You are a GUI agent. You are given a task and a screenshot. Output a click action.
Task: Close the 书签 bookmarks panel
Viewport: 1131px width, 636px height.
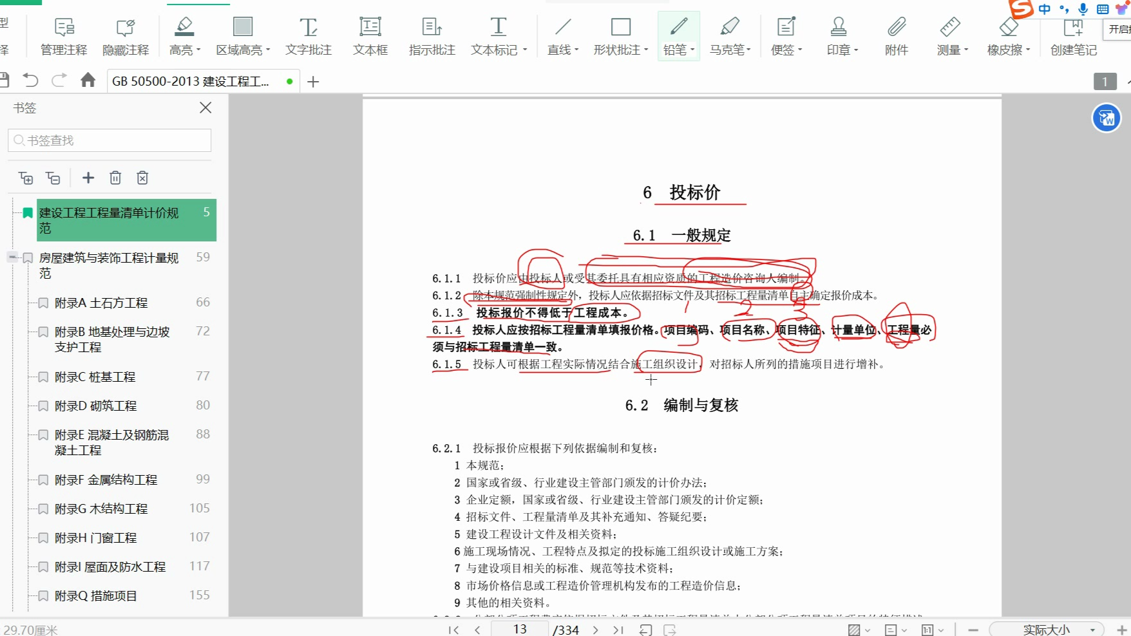pos(205,108)
